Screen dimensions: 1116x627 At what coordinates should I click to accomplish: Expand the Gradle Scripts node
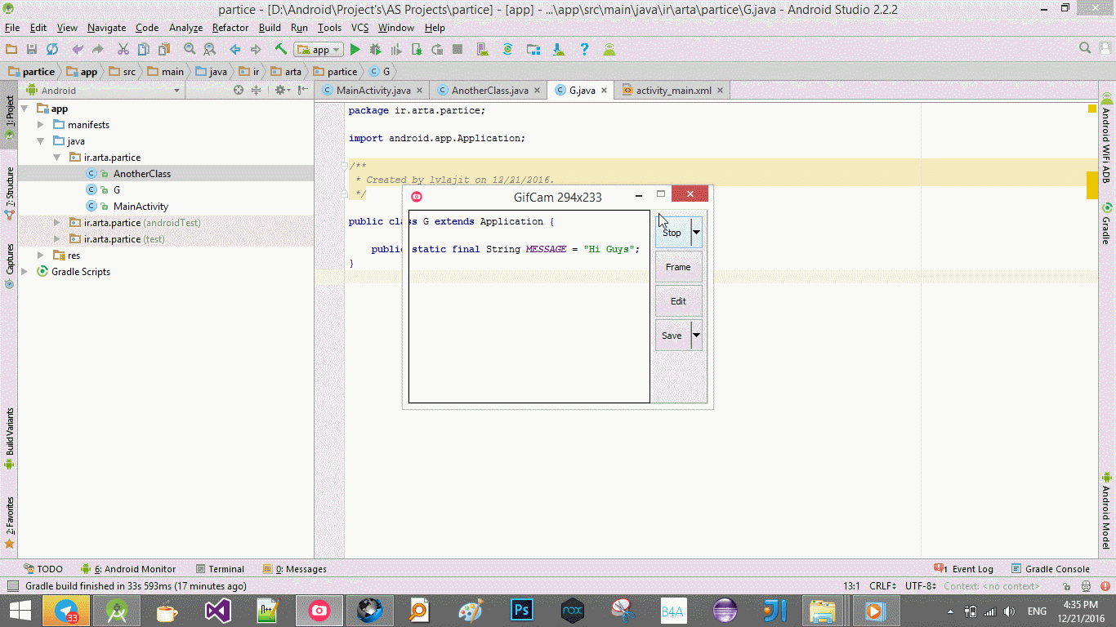tap(25, 272)
